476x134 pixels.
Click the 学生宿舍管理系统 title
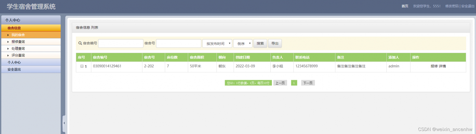[31, 6]
